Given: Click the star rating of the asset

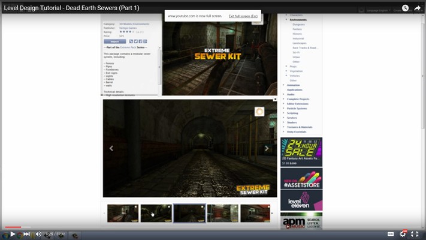Looking at the screenshot, I should click(127, 32).
